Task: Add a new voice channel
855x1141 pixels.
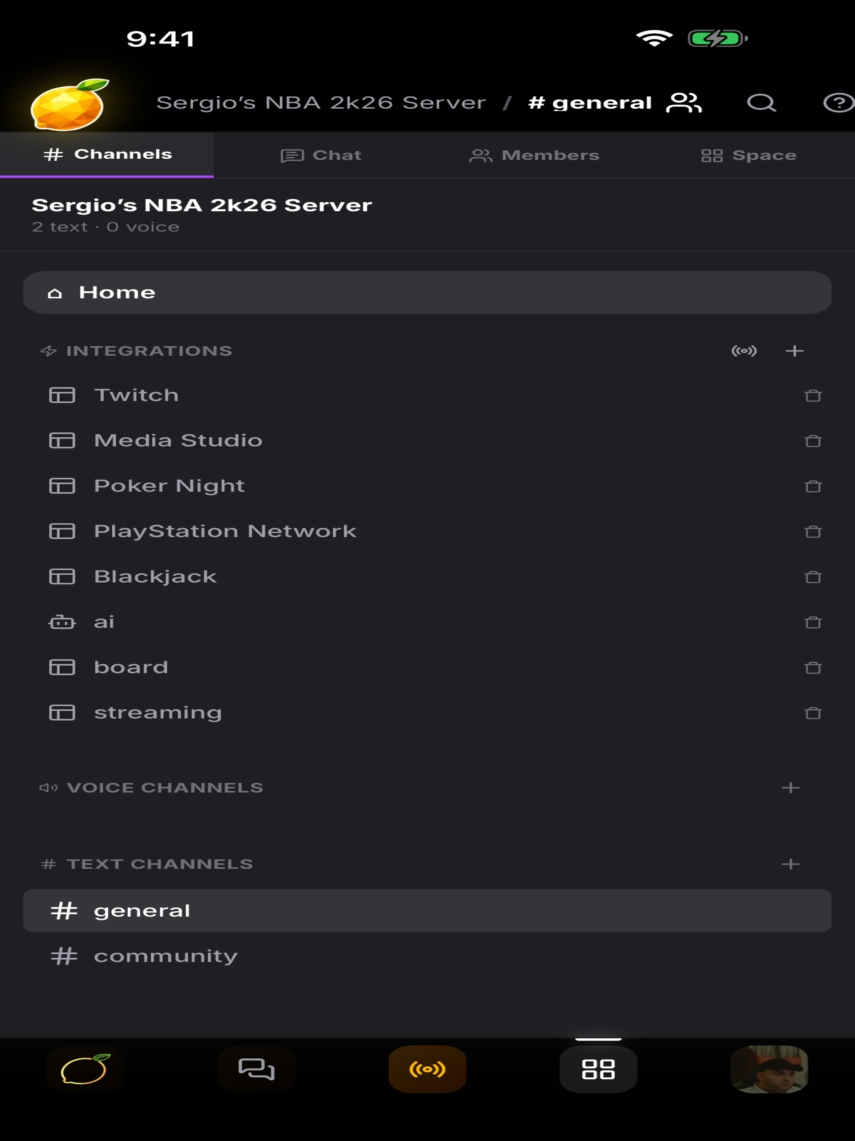Action: [x=791, y=788]
